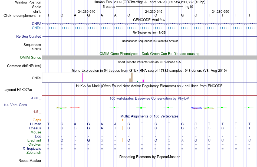The width and height of the screenshot is (257, 167).
Task: Click the Layered H3K27Ac track label
Action: click(18, 90)
